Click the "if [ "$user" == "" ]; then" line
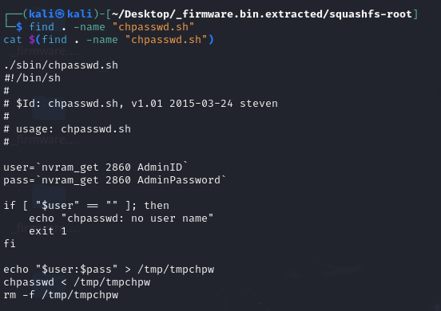 86,206
